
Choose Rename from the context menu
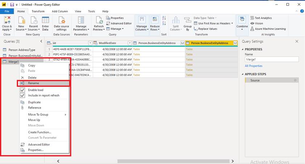click(44, 83)
